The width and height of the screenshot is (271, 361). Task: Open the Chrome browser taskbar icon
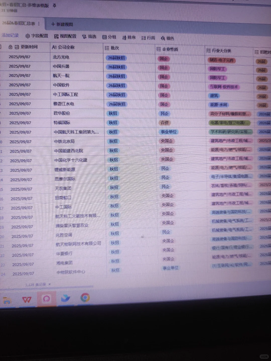pos(85,297)
